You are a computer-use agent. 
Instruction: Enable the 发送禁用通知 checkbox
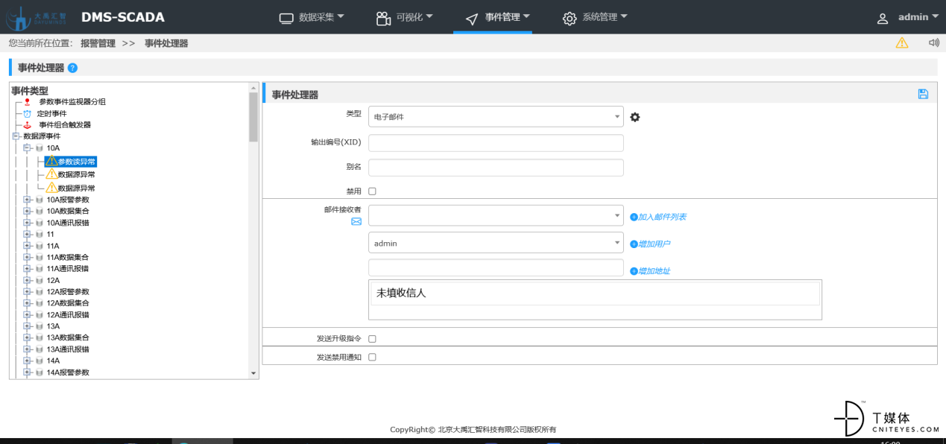(x=373, y=358)
